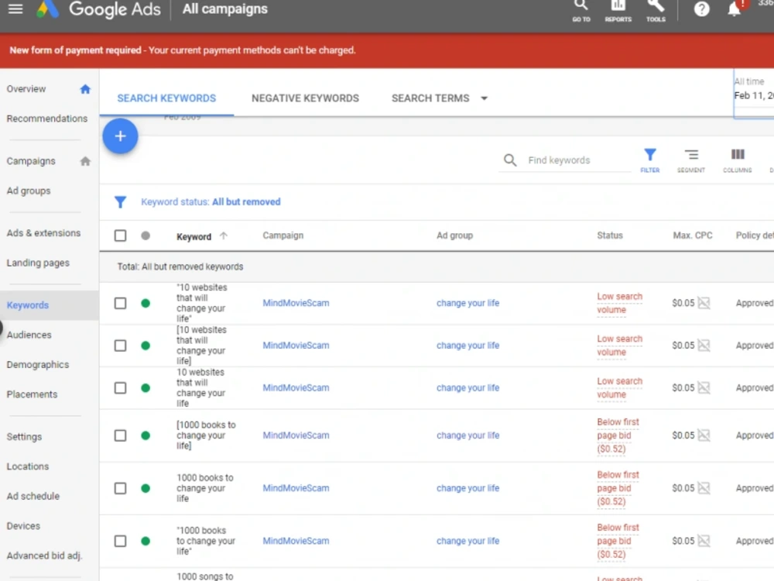774x581 pixels.
Task: Open Ad groups in the sidebar
Action: (29, 191)
